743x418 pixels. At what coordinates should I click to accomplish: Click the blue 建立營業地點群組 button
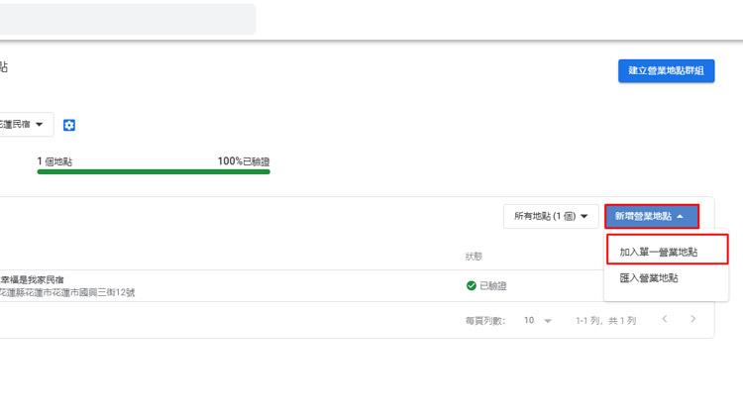coord(666,70)
